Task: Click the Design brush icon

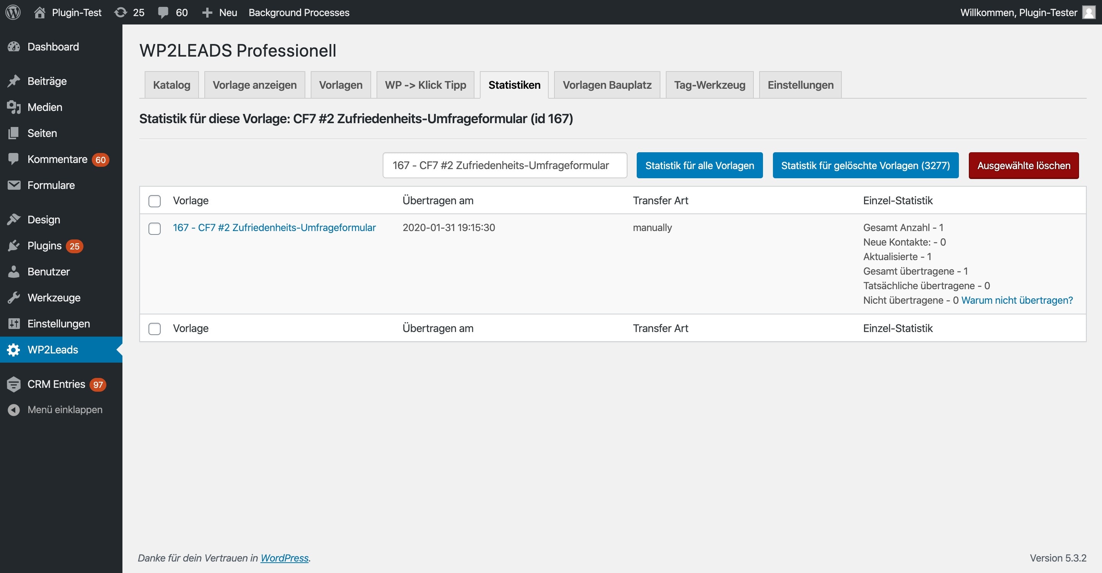Action: coord(14,219)
